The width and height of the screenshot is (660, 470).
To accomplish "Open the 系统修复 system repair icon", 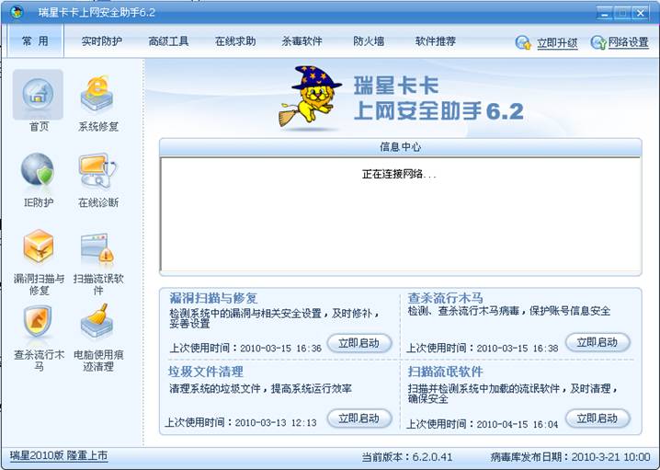I will coord(97,95).
